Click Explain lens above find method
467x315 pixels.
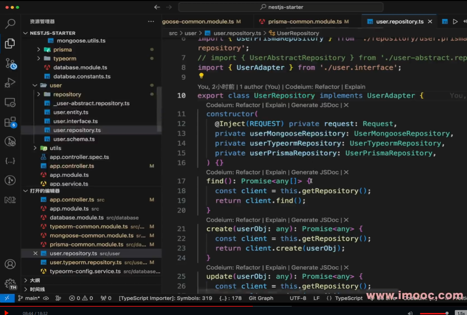pos(276,172)
